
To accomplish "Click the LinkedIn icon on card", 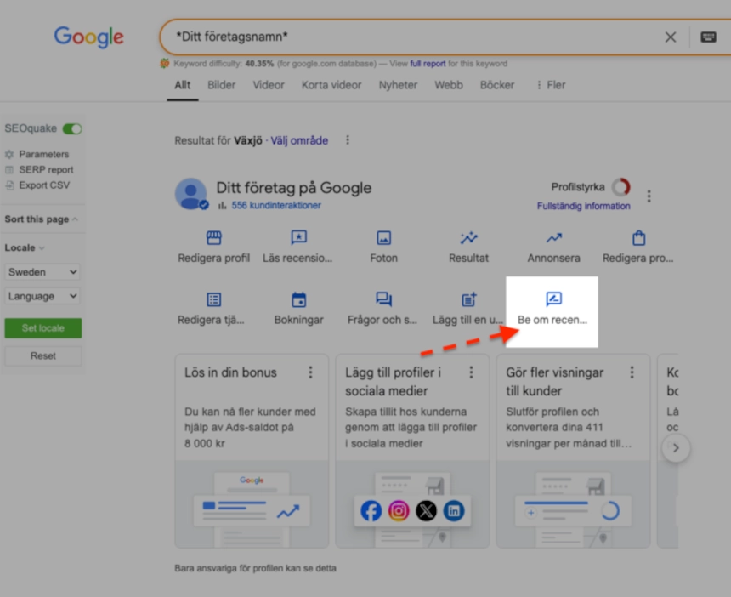I will (454, 511).
